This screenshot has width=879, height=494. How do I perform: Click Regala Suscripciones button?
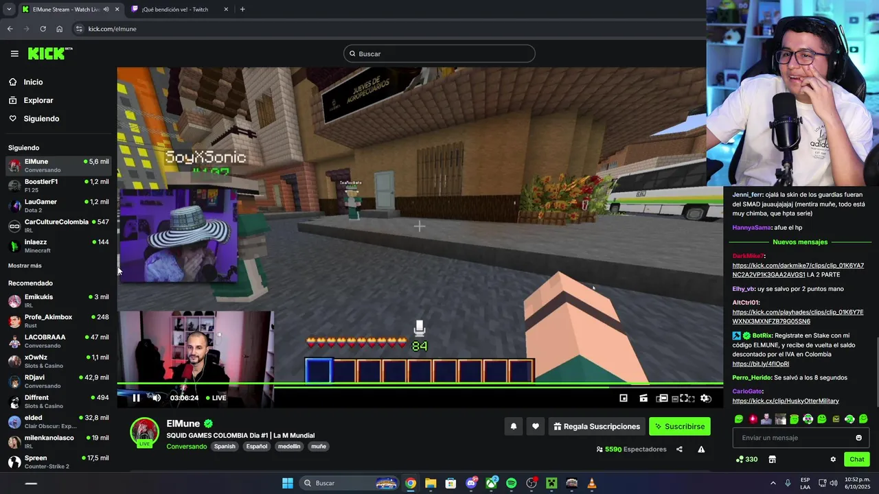tap(596, 426)
